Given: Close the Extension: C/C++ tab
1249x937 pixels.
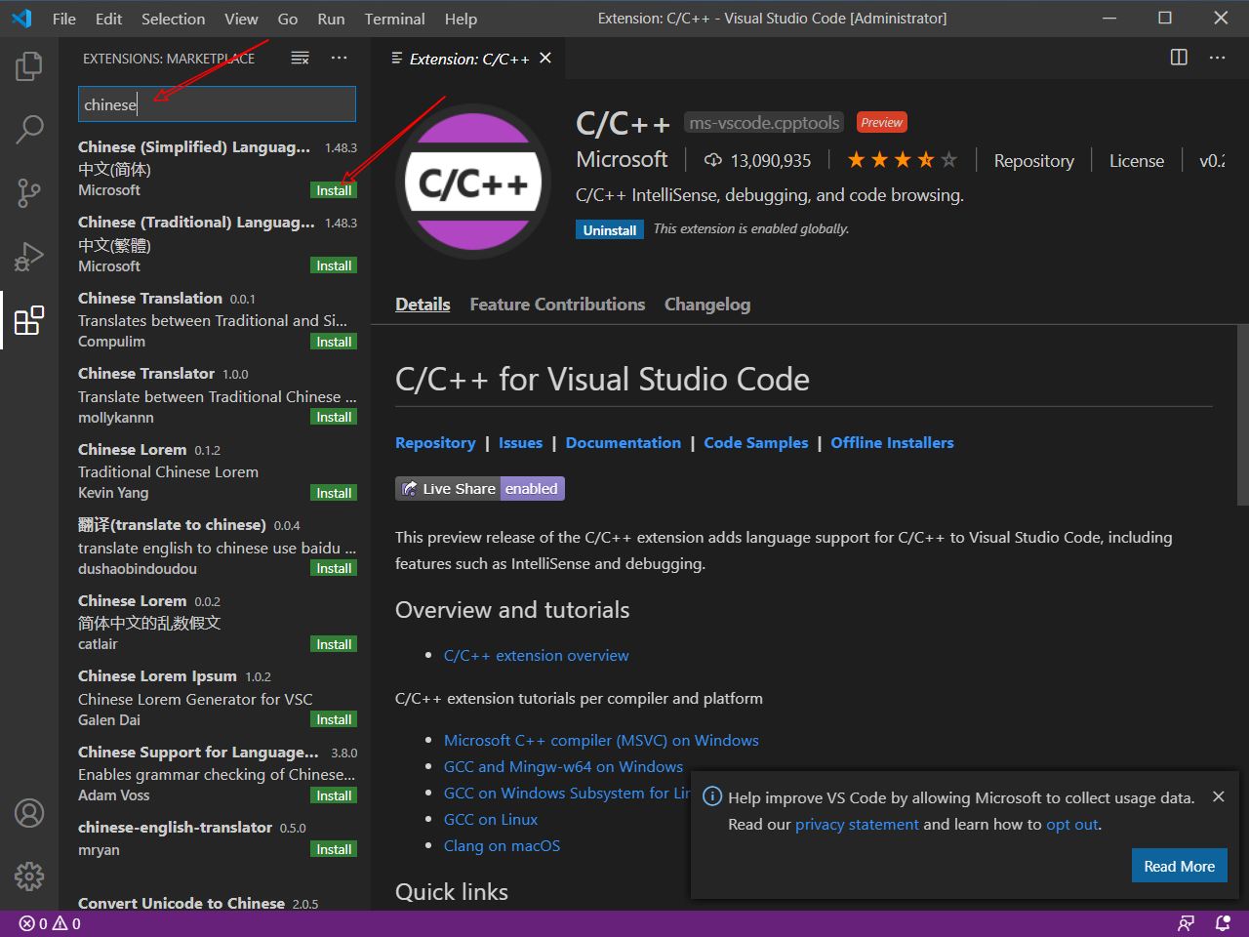Looking at the screenshot, I should click(545, 59).
